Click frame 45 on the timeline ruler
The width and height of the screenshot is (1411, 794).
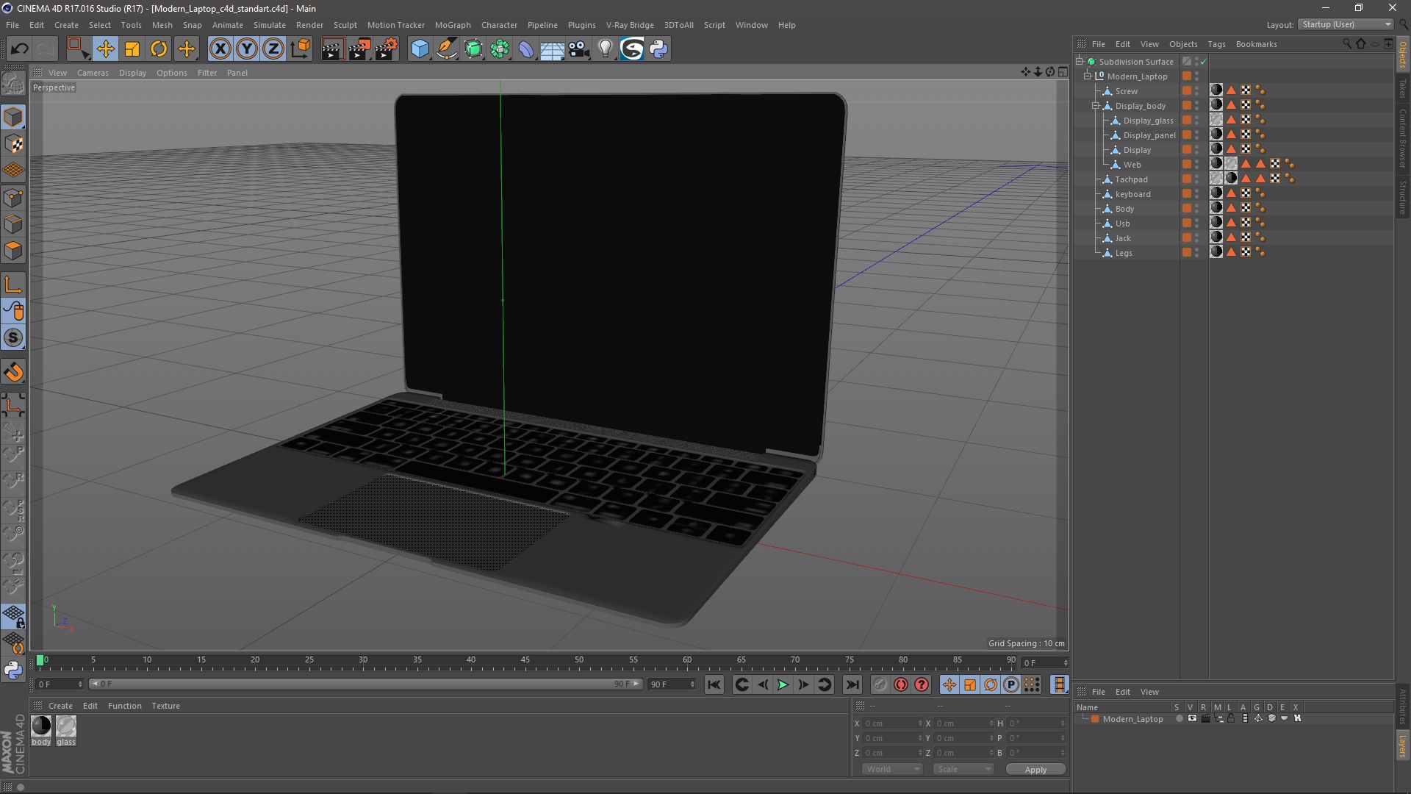525,661
